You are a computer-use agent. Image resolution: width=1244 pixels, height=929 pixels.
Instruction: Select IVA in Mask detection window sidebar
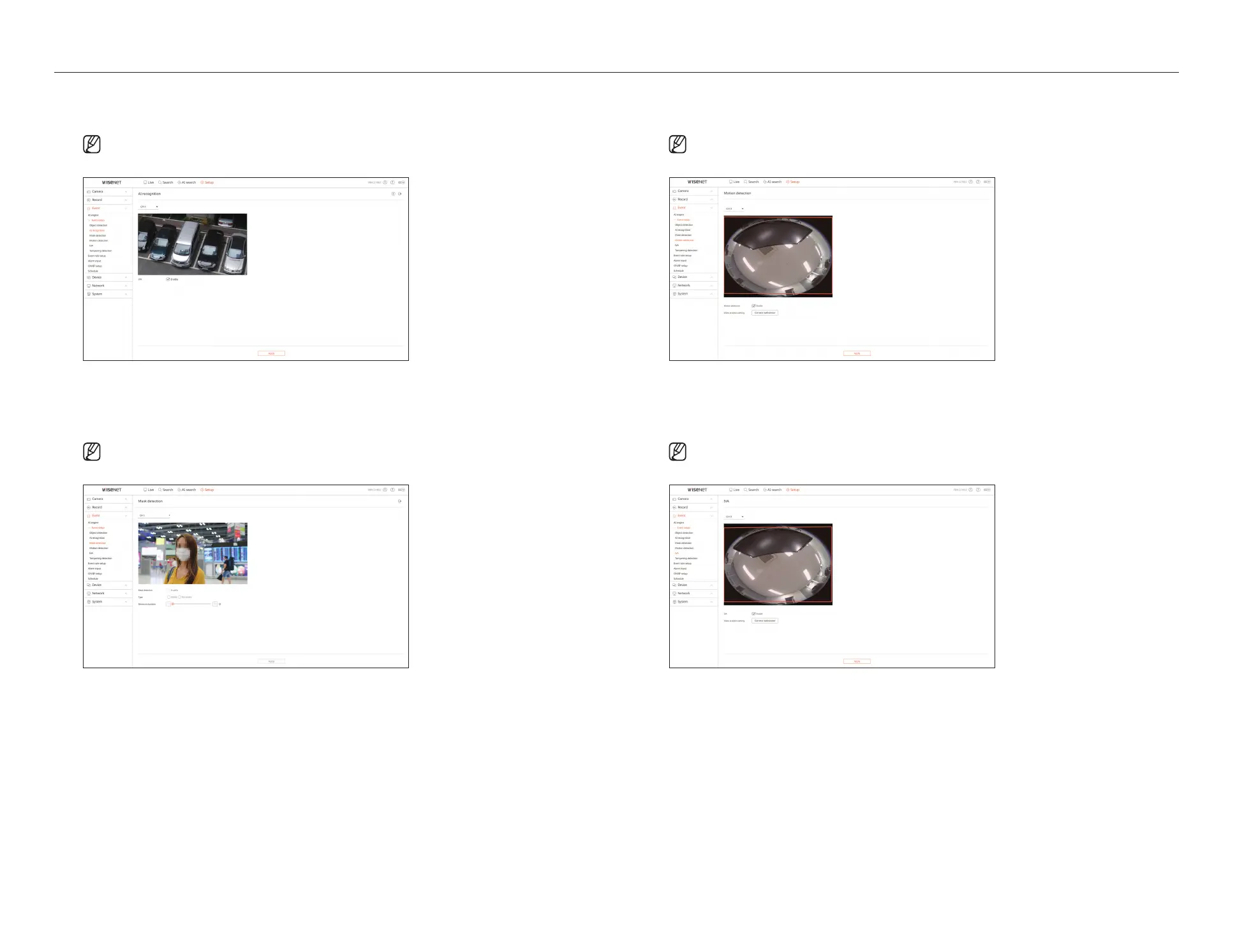point(91,553)
